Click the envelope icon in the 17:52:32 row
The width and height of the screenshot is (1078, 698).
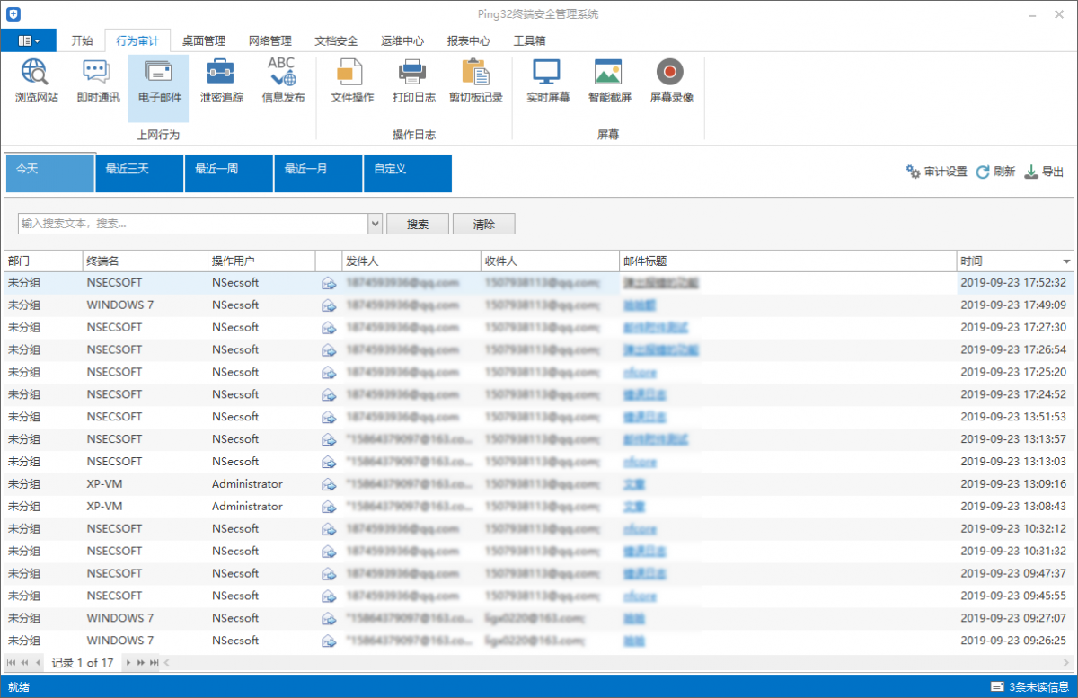click(329, 283)
